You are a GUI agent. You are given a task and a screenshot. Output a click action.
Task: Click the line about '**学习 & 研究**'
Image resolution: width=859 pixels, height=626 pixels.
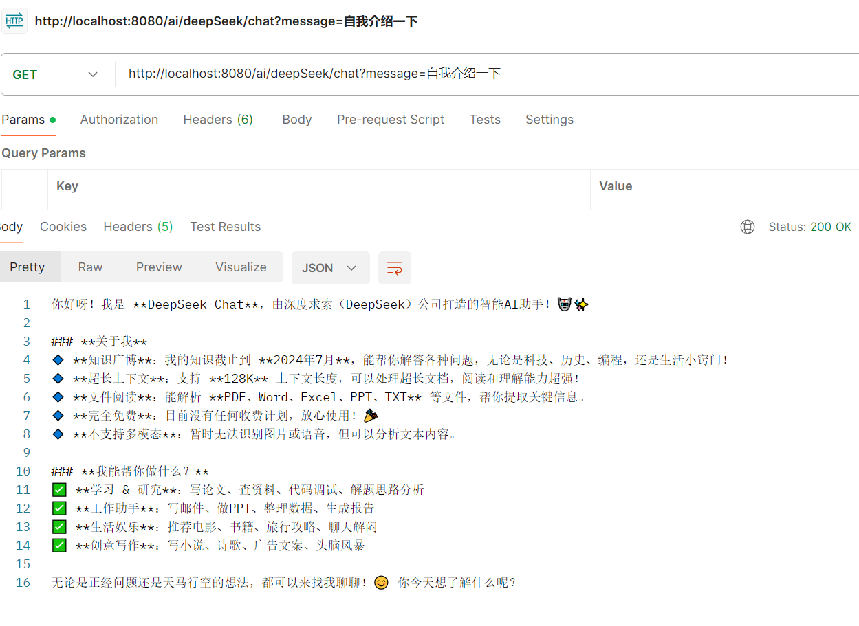(238, 490)
